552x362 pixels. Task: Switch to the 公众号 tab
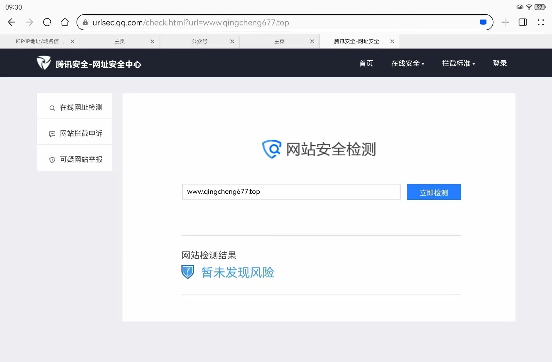(x=199, y=41)
